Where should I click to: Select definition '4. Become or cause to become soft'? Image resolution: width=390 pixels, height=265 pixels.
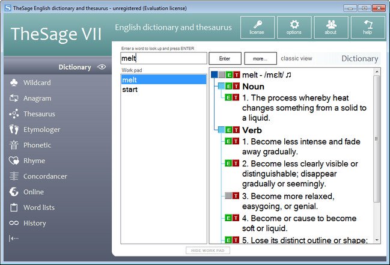(x=299, y=223)
